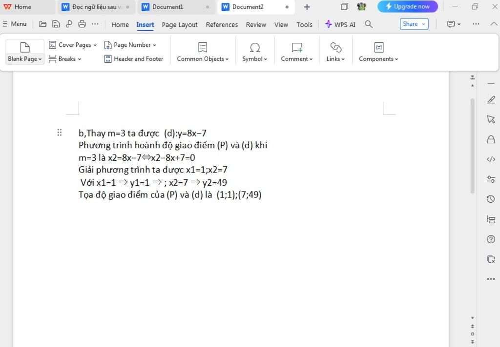Add a new document tab with plus
Screen dimensions: 500x347
(307, 7)
